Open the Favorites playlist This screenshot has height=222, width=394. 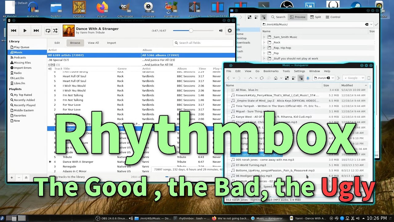coord(27,116)
